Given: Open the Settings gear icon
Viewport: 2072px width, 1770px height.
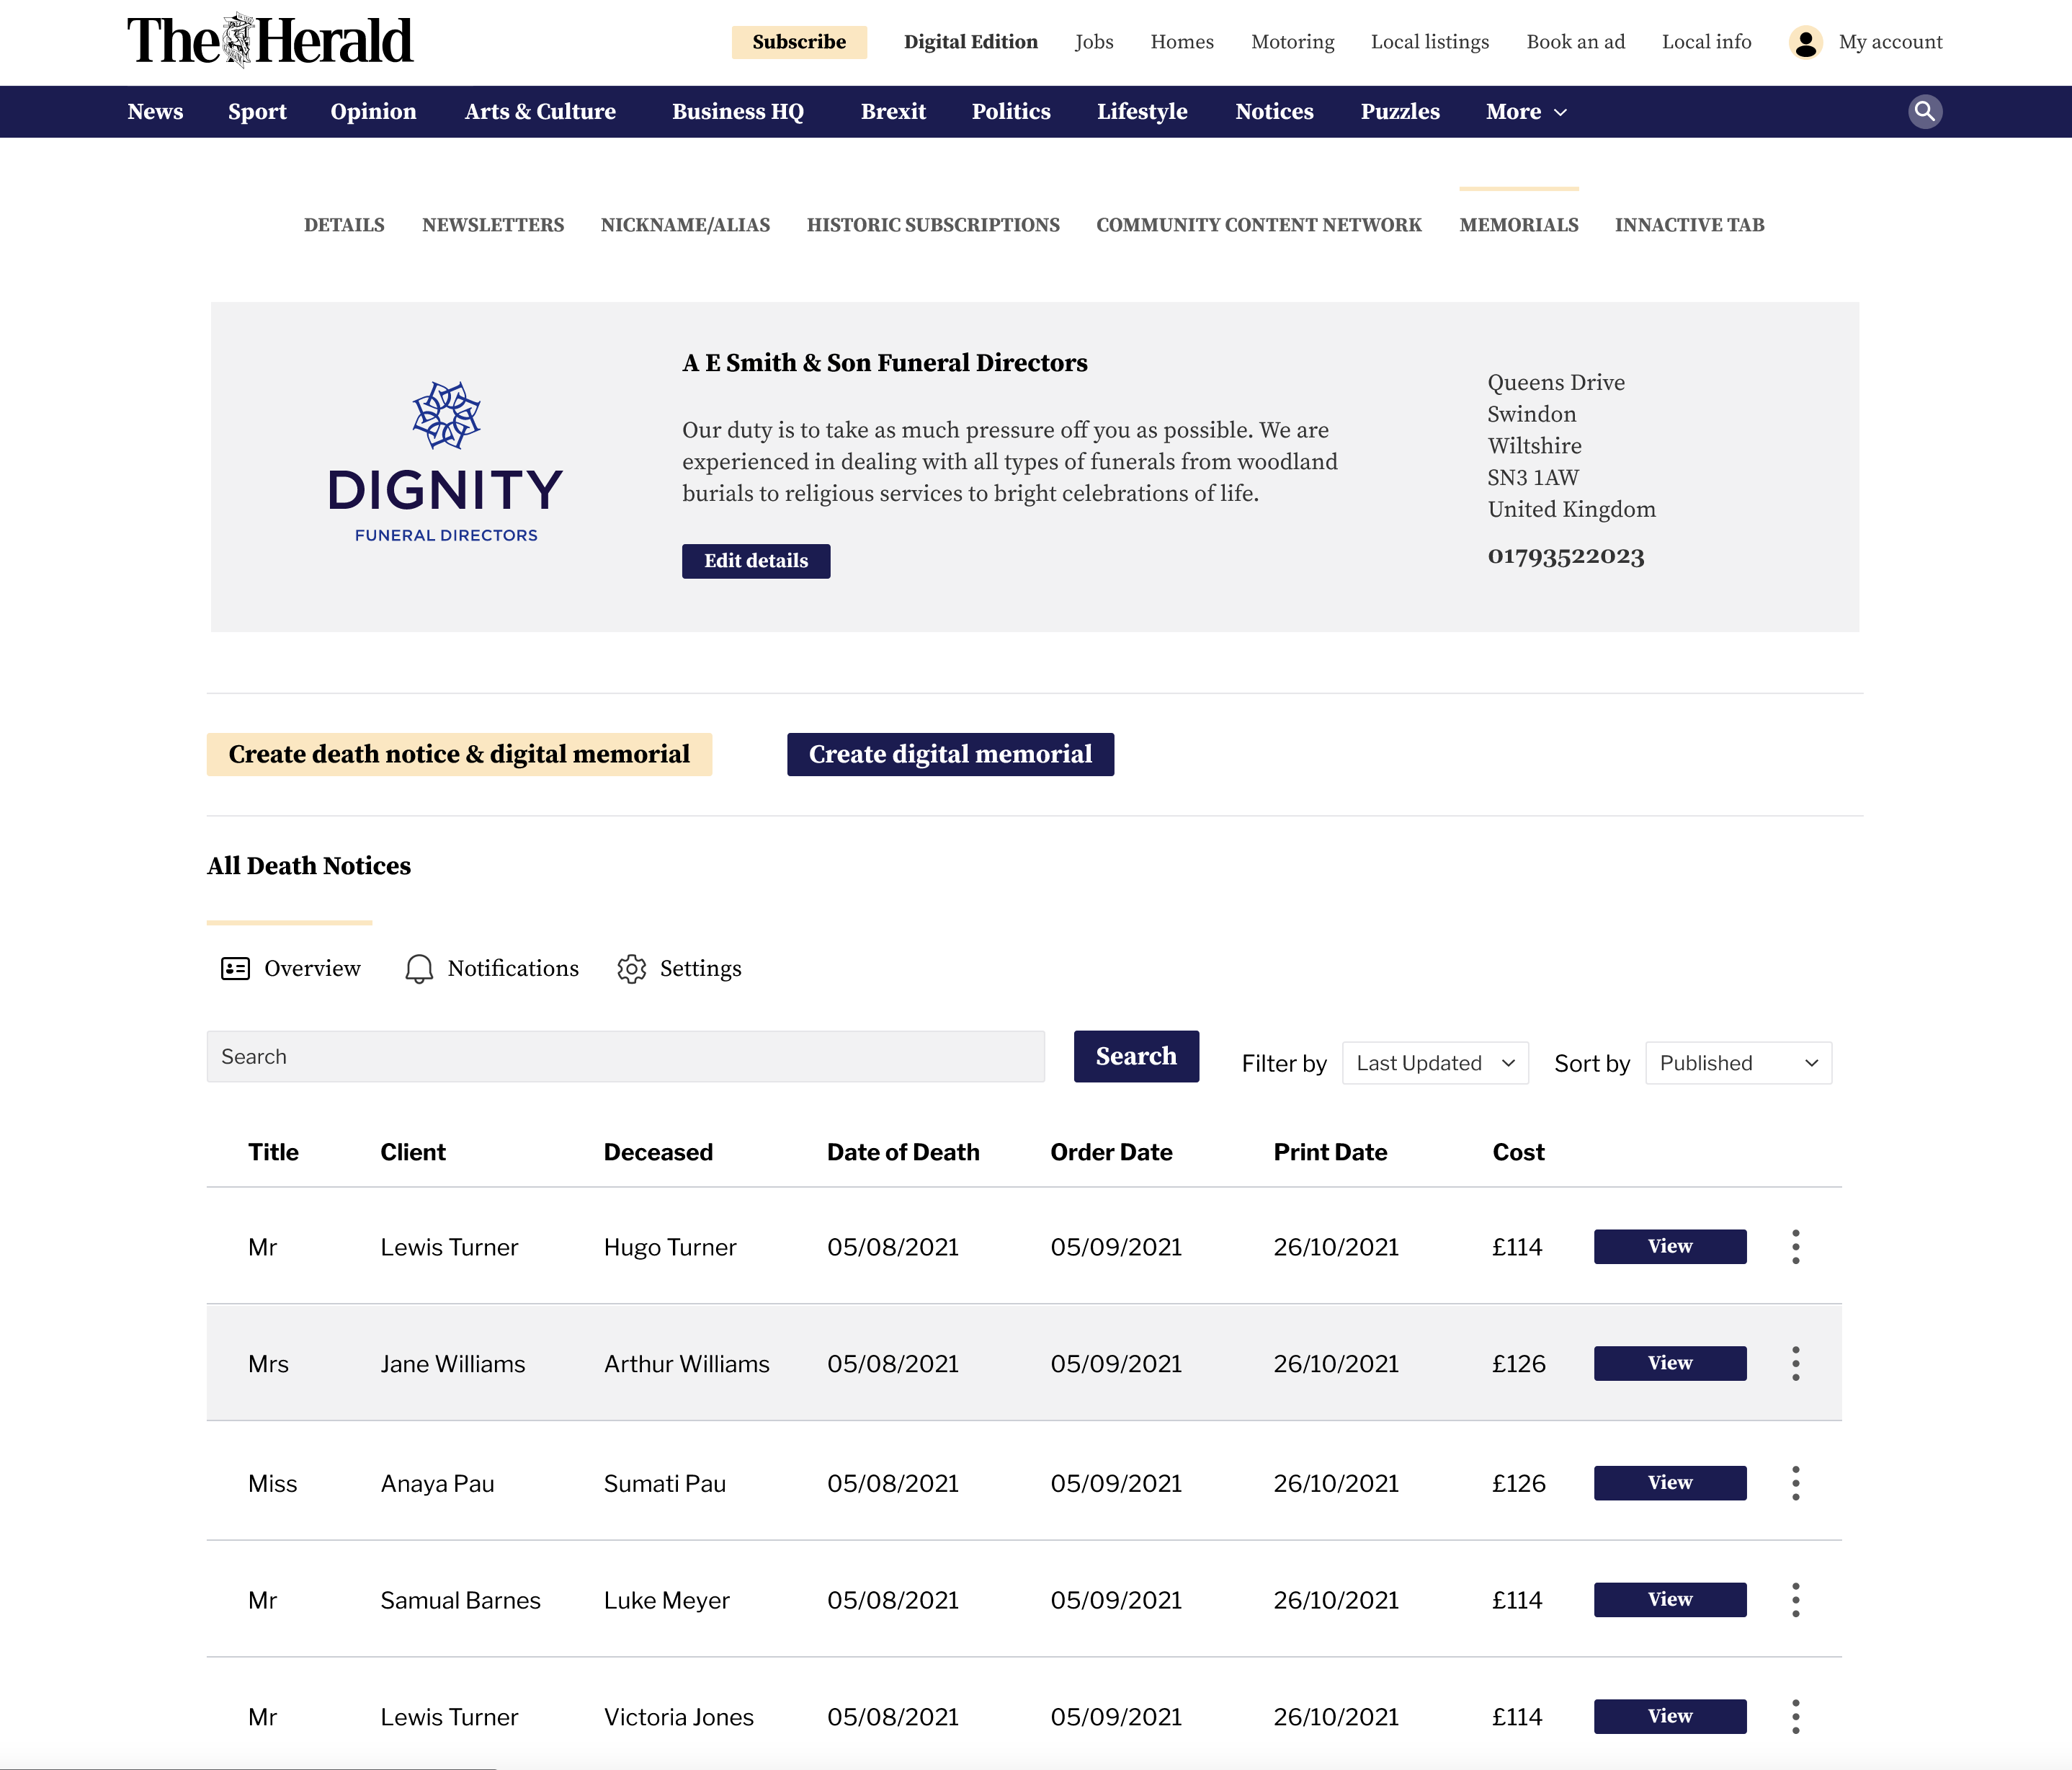Looking at the screenshot, I should pos(631,969).
